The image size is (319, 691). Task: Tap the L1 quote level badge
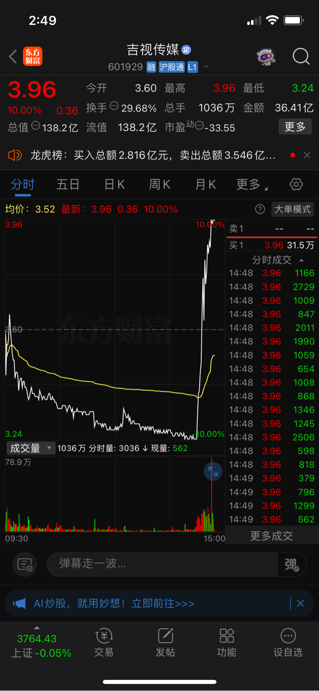[x=192, y=67]
